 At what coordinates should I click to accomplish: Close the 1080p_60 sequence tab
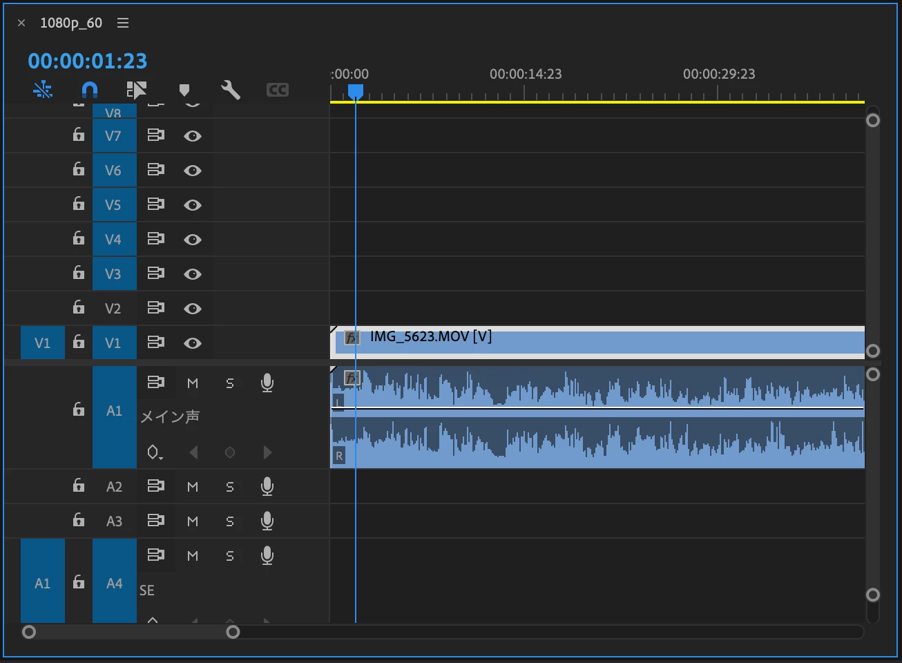coord(21,23)
